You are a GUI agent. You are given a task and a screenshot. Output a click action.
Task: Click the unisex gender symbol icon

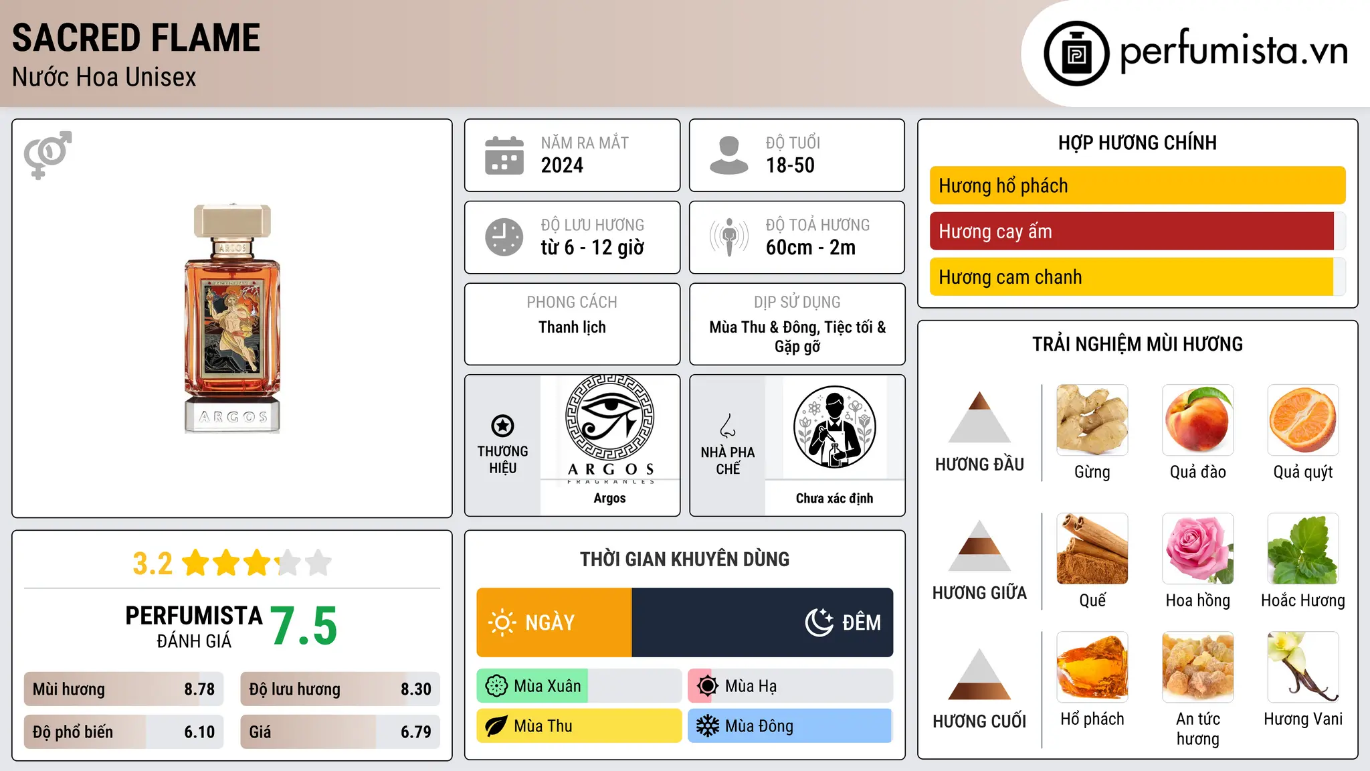(47, 155)
